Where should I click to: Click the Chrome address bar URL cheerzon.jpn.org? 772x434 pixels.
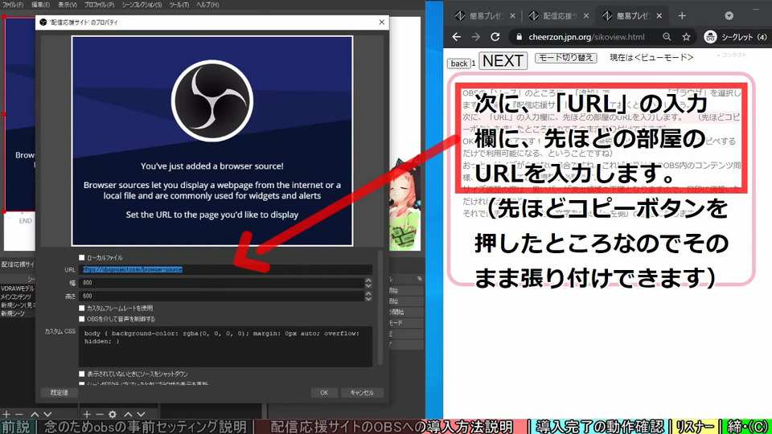coord(586,37)
